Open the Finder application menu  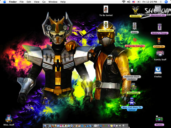pyautogui.click(x=13, y=2)
